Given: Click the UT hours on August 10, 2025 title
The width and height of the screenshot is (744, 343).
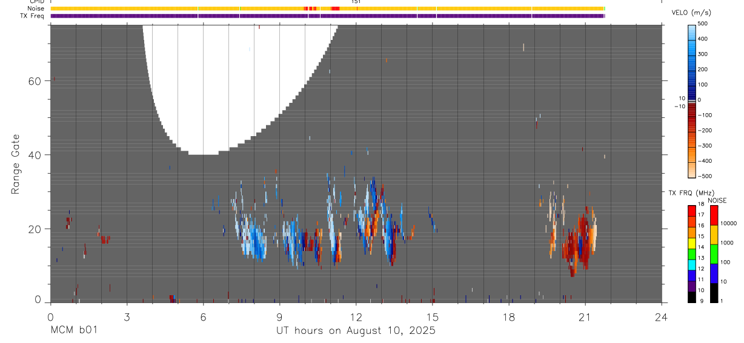Looking at the screenshot, I should [x=356, y=330].
